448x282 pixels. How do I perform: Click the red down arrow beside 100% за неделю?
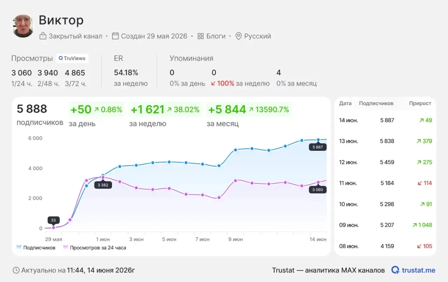point(213,84)
